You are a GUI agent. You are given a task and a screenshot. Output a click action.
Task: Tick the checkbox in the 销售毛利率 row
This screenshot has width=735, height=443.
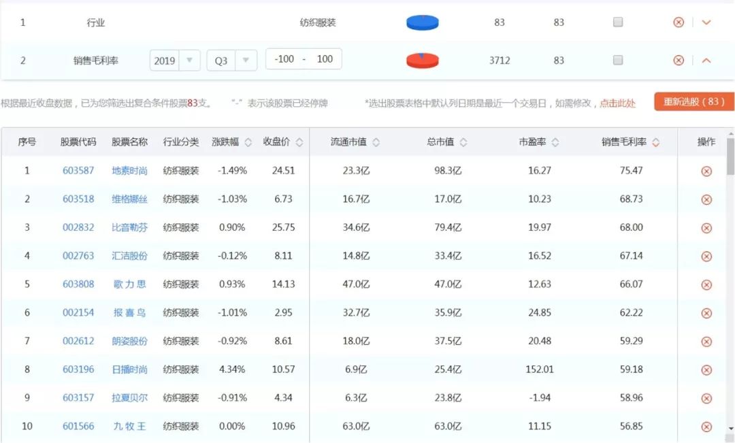coord(618,60)
